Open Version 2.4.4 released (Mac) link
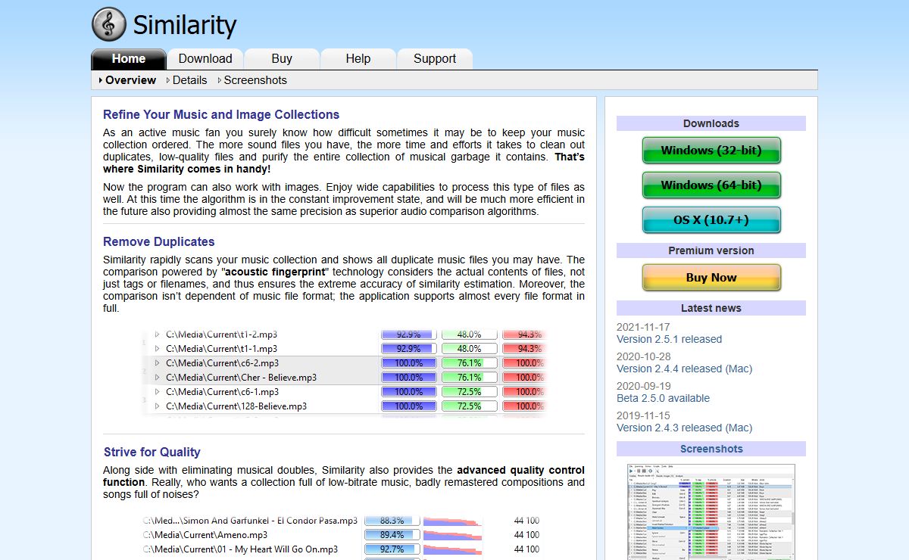Image resolution: width=909 pixels, height=560 pixels. coord(685,369)
